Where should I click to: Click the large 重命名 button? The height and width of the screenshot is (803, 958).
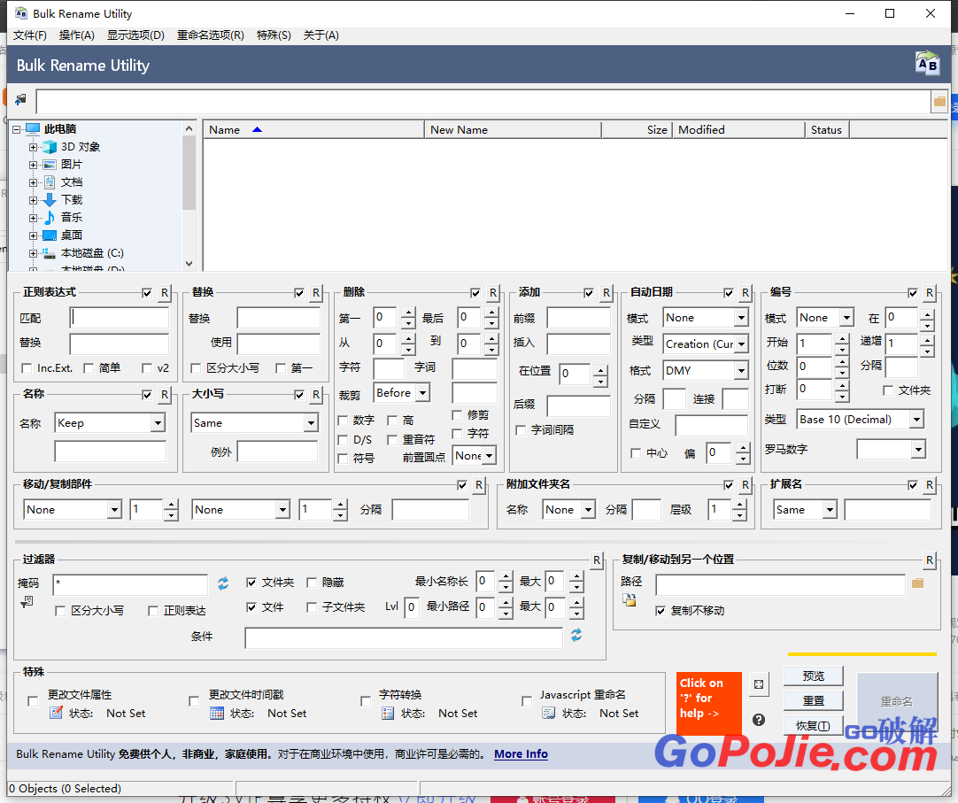pos(897,702)
